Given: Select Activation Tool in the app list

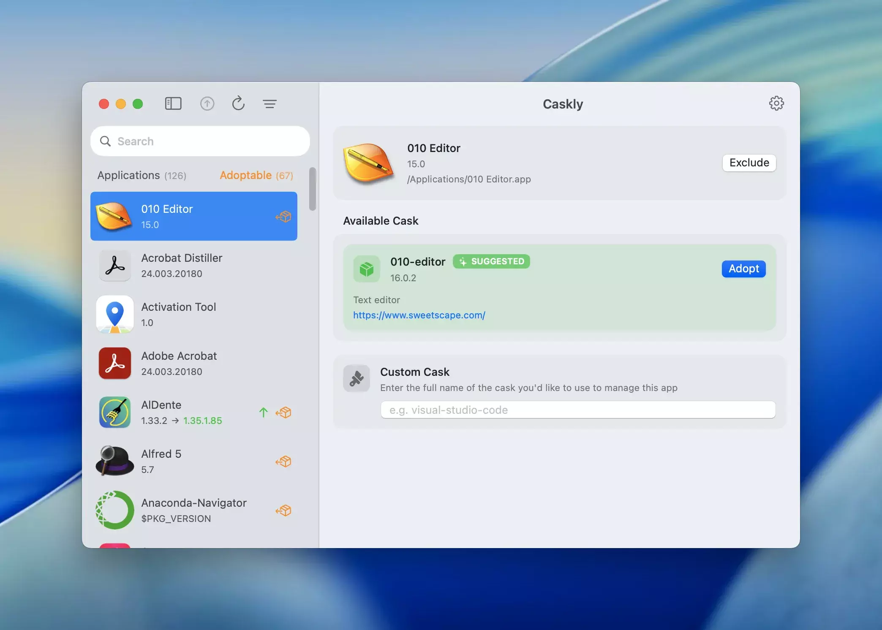Looking at the screenshot, I should click(193, 315).
